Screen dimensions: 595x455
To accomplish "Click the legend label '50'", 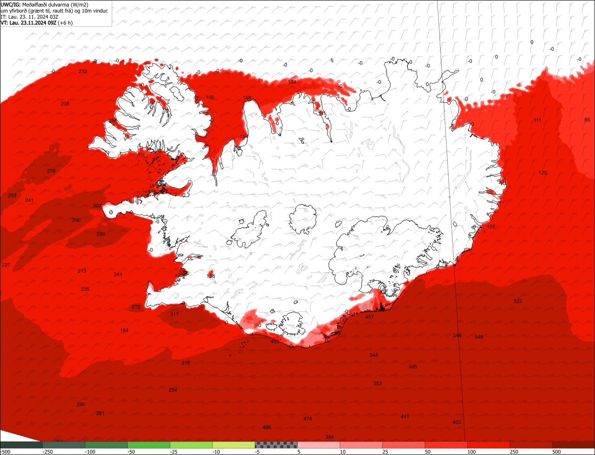I will click(428, 452).
